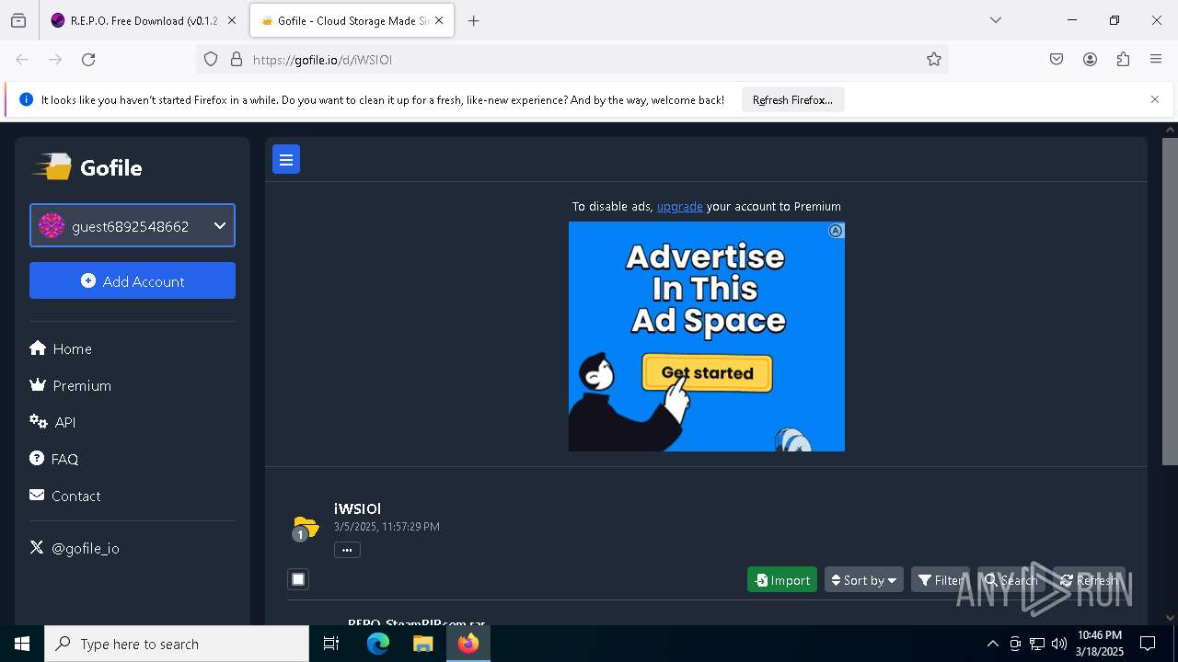This screenshot has height=662, width=1178.
Task: Open the Firefox account icon
Action: coord(1090,59)
